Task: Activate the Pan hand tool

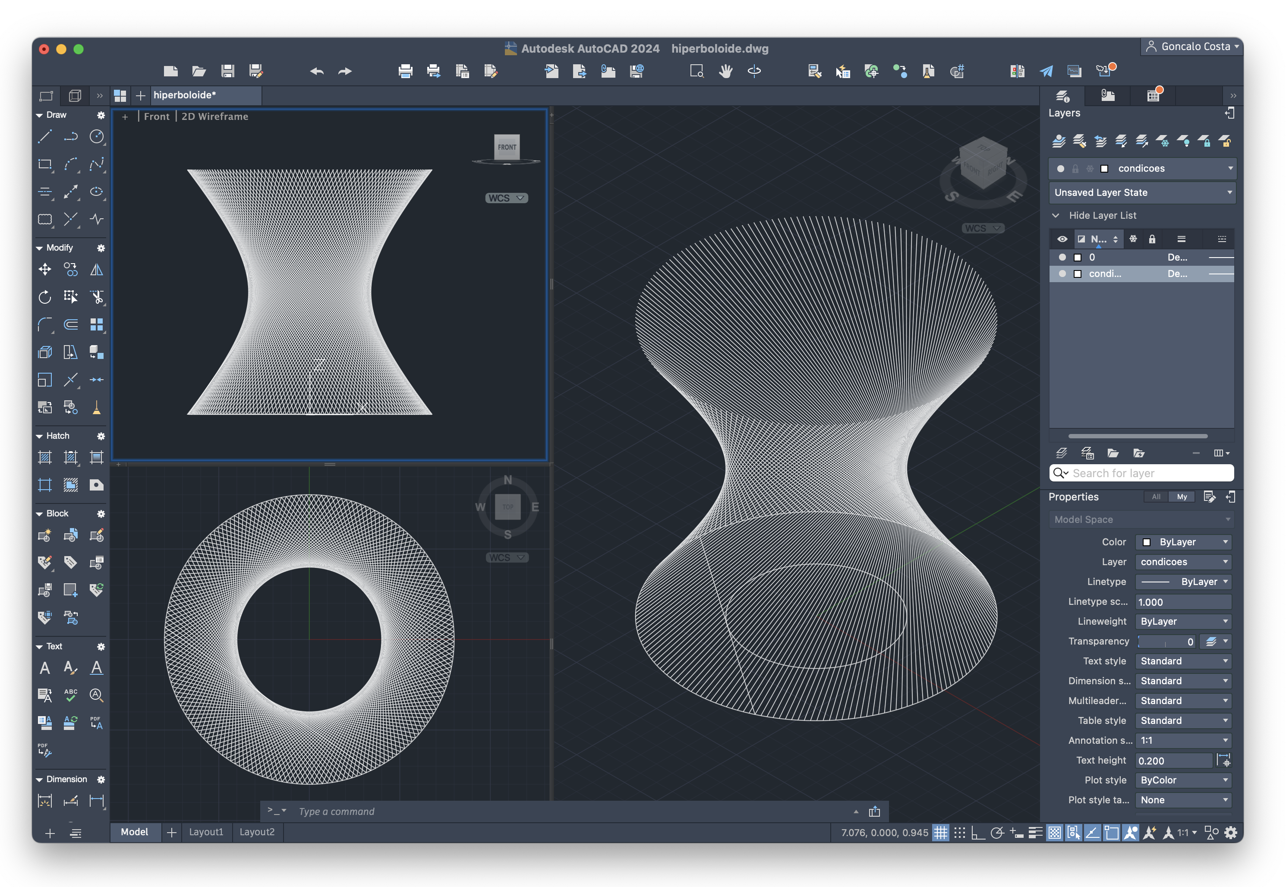Action: [x=725, y=71]
